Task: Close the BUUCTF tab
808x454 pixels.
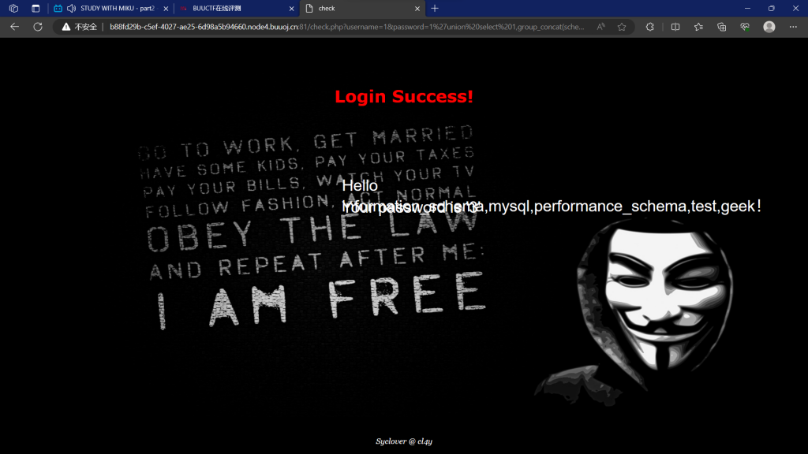Action: (x=292, y=8)
